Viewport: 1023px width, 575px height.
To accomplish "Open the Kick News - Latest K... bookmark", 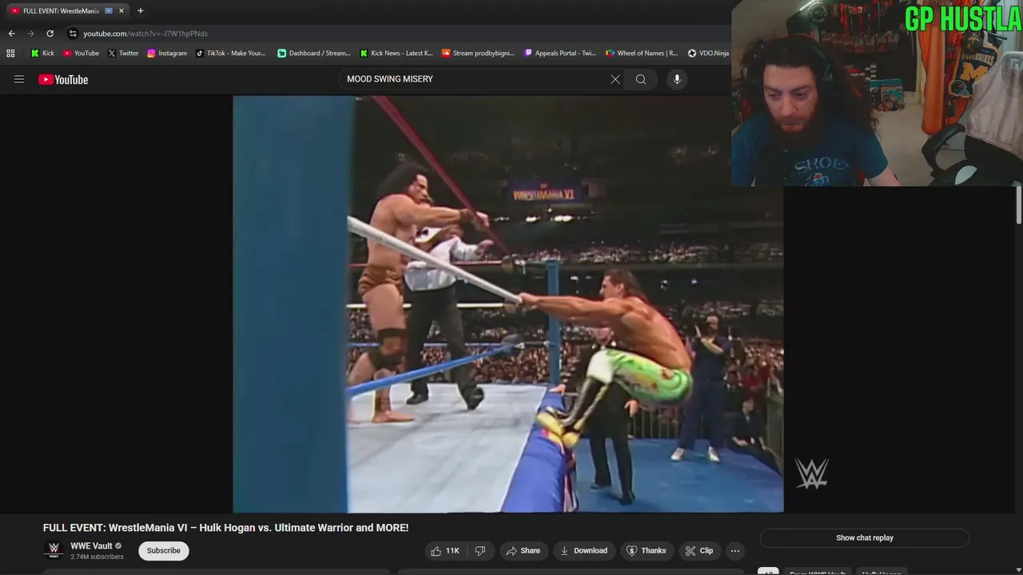I will (x=396, y=54).
